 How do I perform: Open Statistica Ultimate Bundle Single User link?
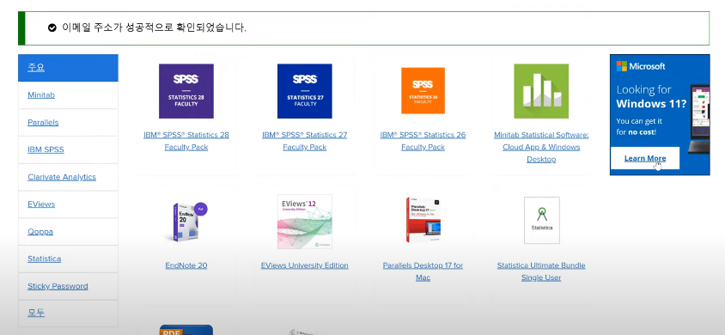[x=541, y=271]
